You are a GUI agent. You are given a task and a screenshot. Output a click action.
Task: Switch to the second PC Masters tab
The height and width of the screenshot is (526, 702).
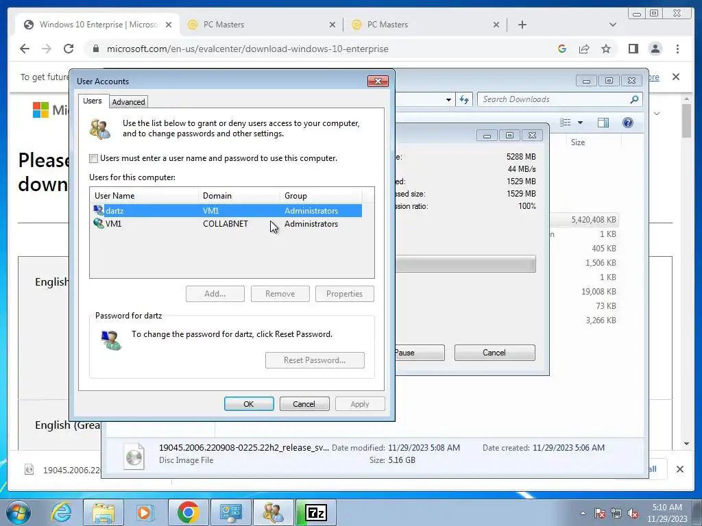425,25
